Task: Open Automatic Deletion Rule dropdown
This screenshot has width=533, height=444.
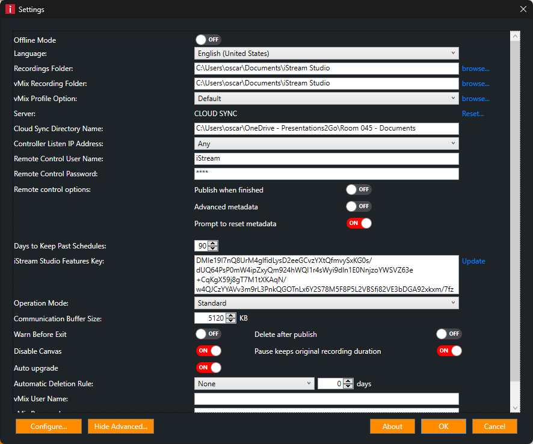Action: tap(254, 383)
